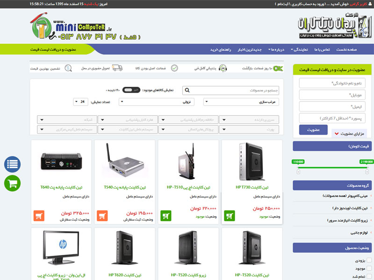Open the HP T730 product image
The image size is (374, 280).
252,161
